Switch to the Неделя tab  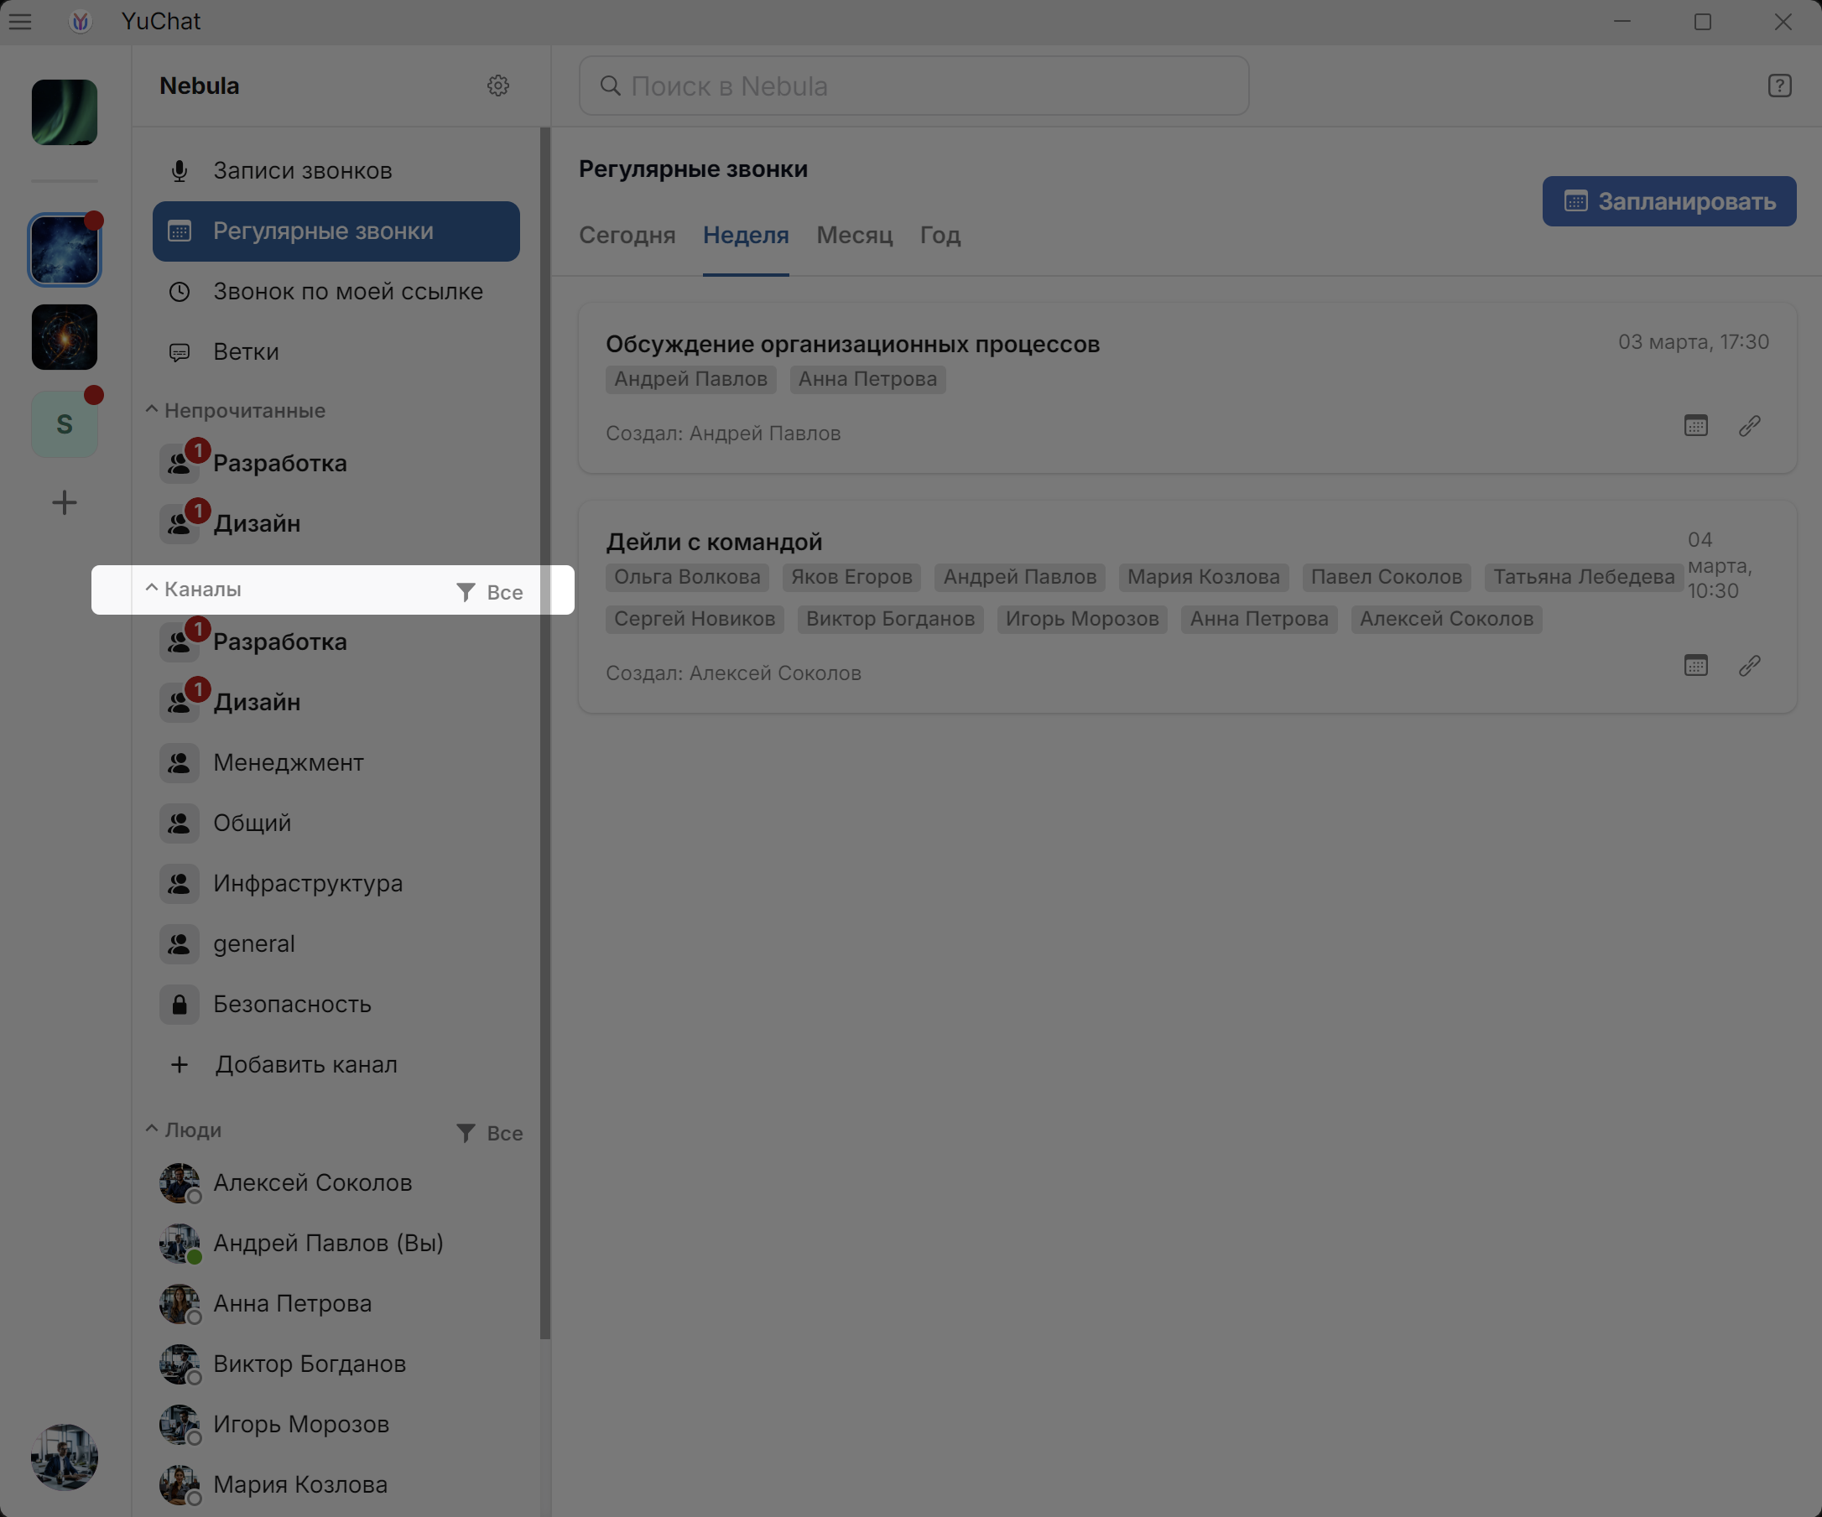(x=746, y=235)
